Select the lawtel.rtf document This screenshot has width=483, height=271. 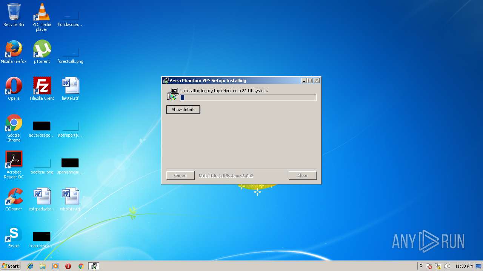(70, 89)
